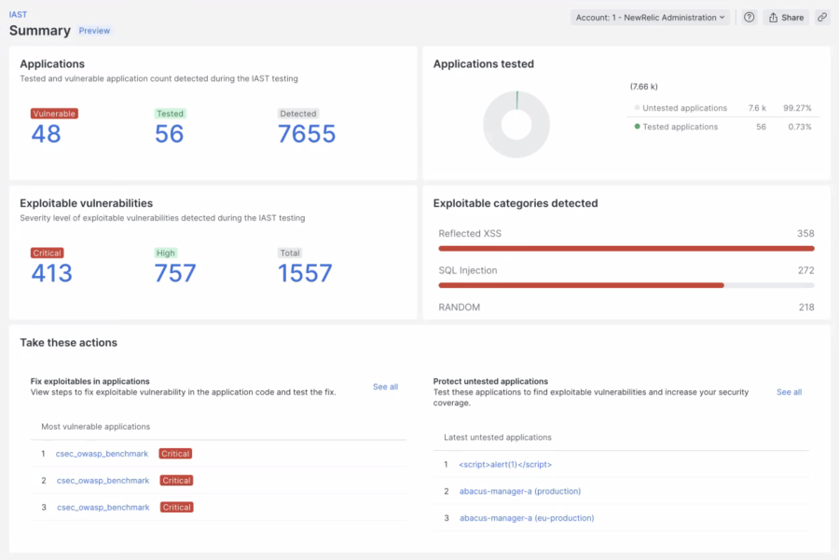Click the Vulnerable applications count 48
839x560 pixels.
tap(46, 134)
